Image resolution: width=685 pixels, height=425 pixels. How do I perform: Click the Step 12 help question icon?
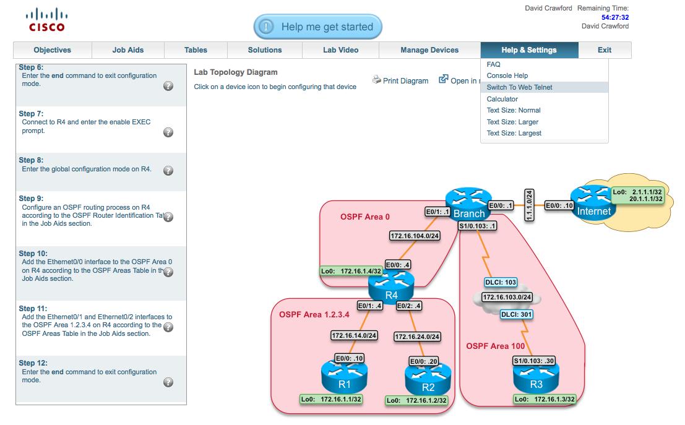point(168,383)
